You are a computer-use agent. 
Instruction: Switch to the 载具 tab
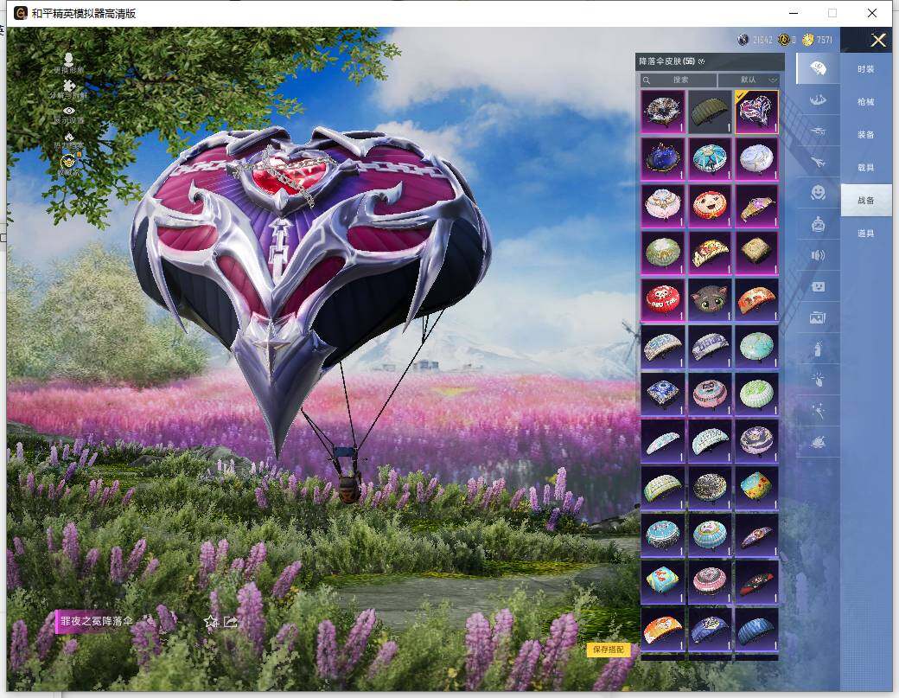click(x=866, y=167)
